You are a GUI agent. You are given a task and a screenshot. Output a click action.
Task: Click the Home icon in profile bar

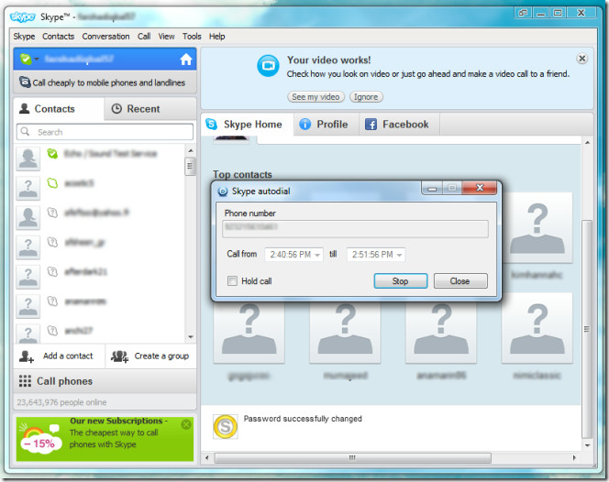(186, 60)
